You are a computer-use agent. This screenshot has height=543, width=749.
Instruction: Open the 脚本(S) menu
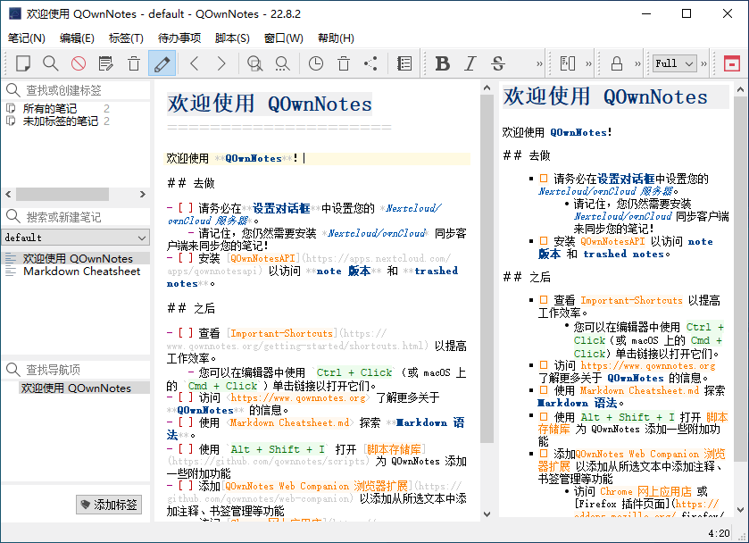coord(232,38)
